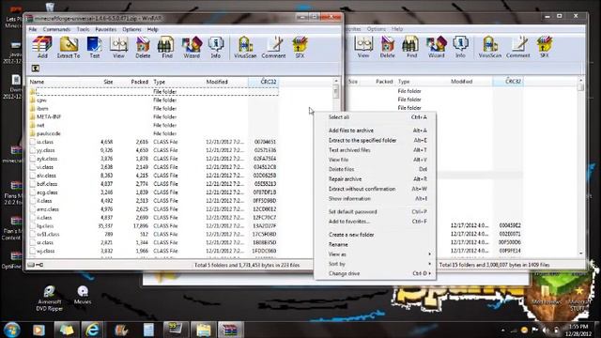Open the File menu in front WinRAR
Screen dimensions: 601x338
[x=33, y=29]
